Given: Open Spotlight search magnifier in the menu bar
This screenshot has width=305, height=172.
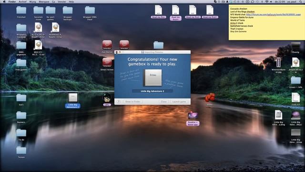Looking at the screenshot, I should click(301, 1).
